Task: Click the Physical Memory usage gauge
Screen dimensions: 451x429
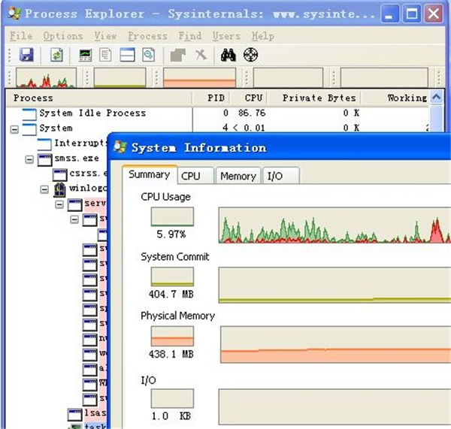Action: [x=172, y=336]
